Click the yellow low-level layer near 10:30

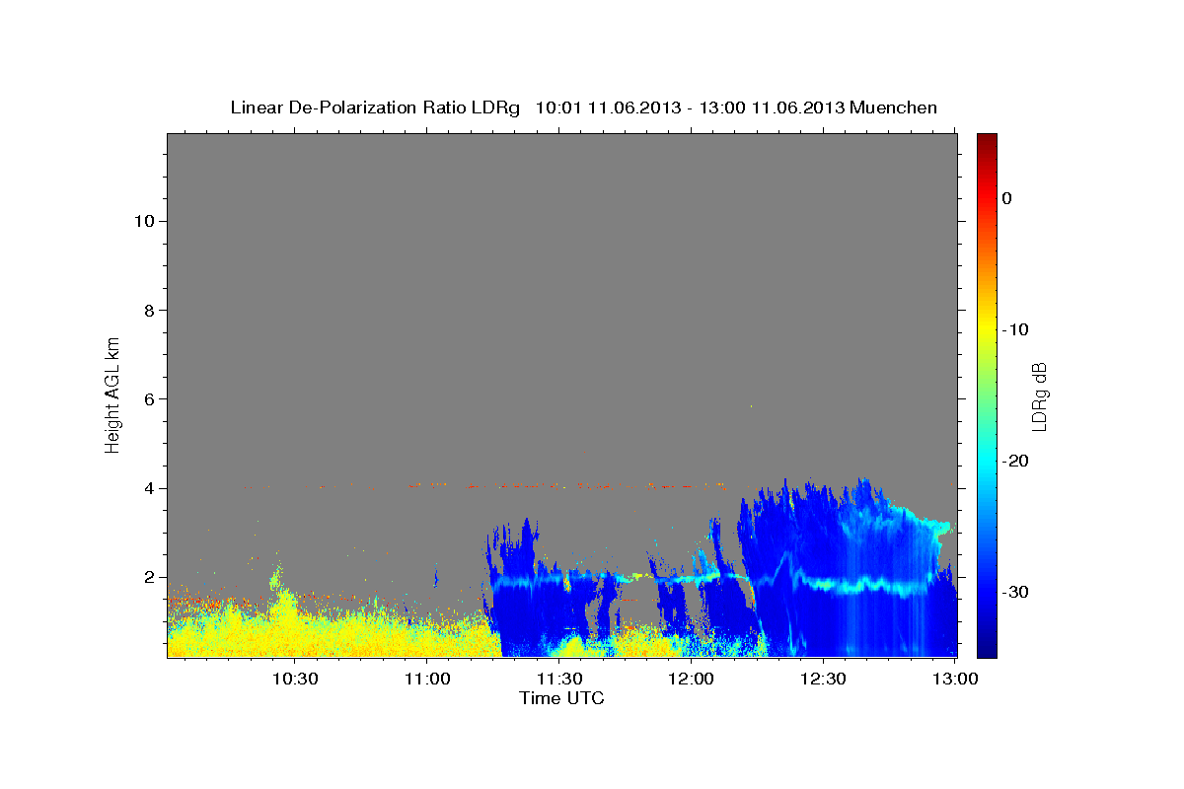[x=296, y=631]
